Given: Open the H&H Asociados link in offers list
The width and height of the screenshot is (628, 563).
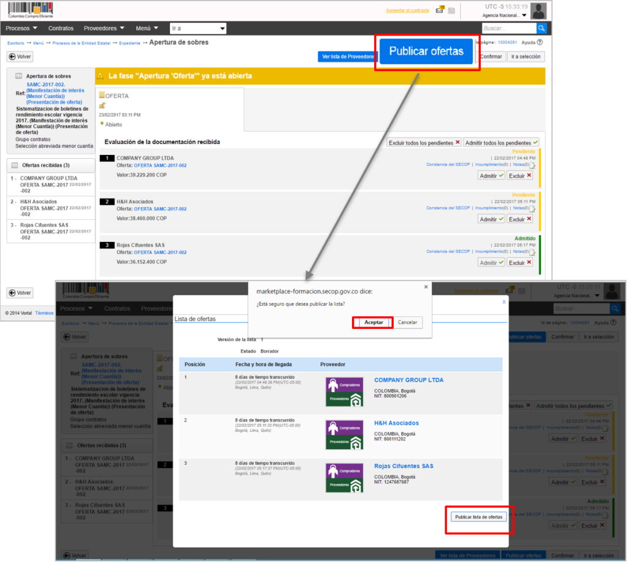Looking at the screenshot, I should [396, 423].
